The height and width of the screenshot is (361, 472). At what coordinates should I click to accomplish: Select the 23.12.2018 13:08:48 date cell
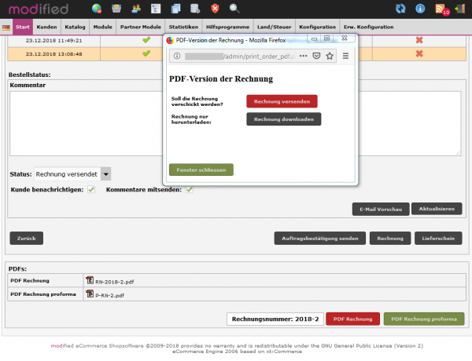coord(53,54)
